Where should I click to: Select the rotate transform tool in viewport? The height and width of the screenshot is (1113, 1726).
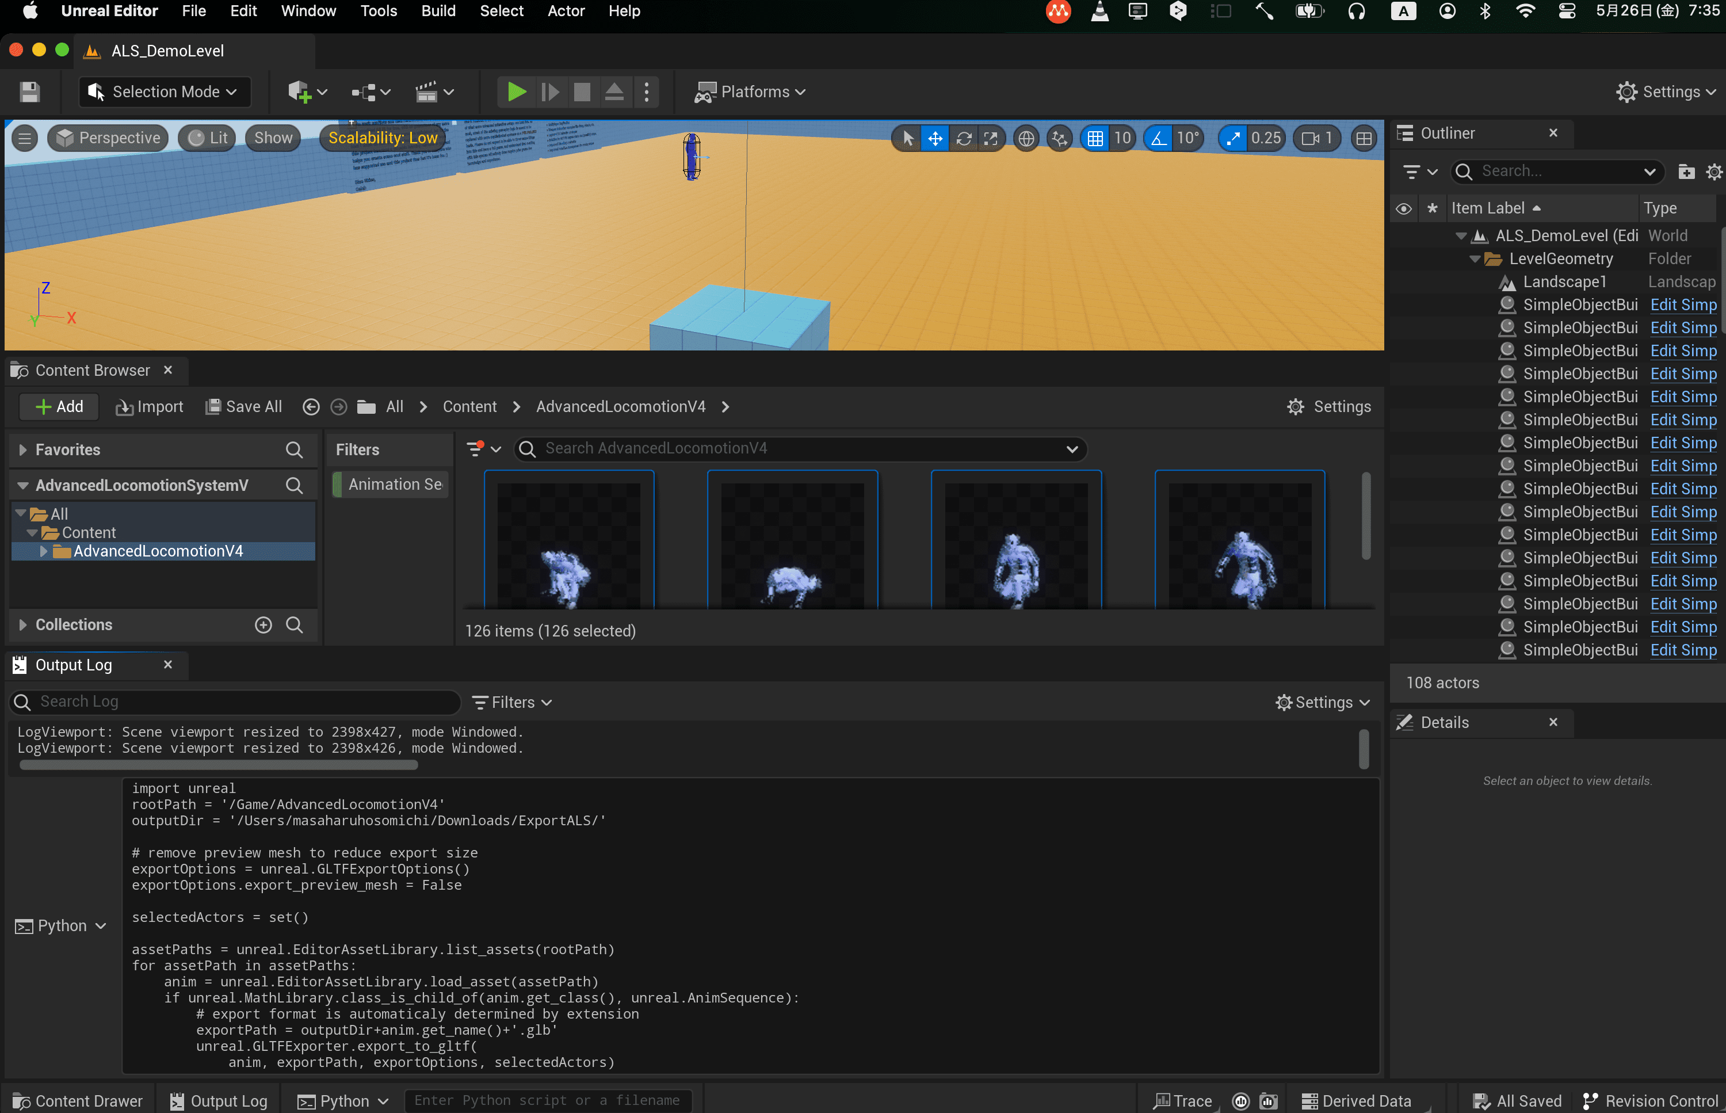(963, 138)
